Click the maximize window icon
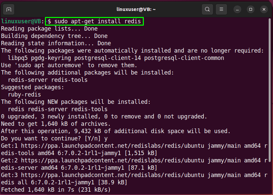The height and width of the screenshot is (195, 273). pos(250,9)
